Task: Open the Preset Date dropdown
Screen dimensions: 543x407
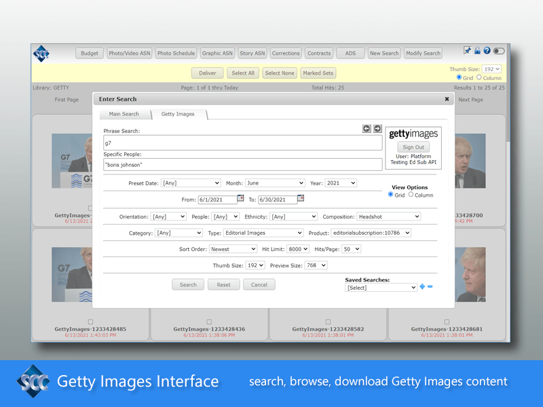Action: 191,183
